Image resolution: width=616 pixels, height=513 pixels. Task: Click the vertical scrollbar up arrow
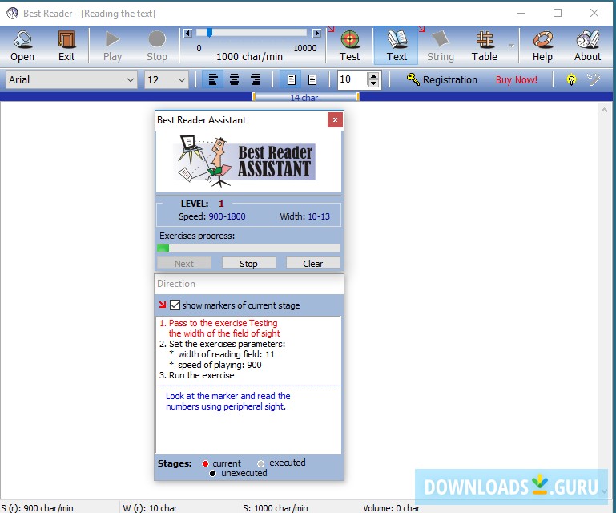point(604,111)
